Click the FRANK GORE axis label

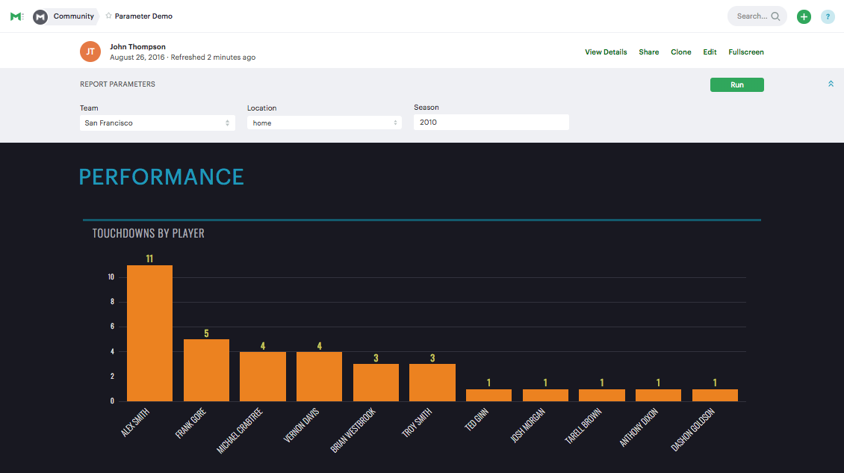(191, 424)
